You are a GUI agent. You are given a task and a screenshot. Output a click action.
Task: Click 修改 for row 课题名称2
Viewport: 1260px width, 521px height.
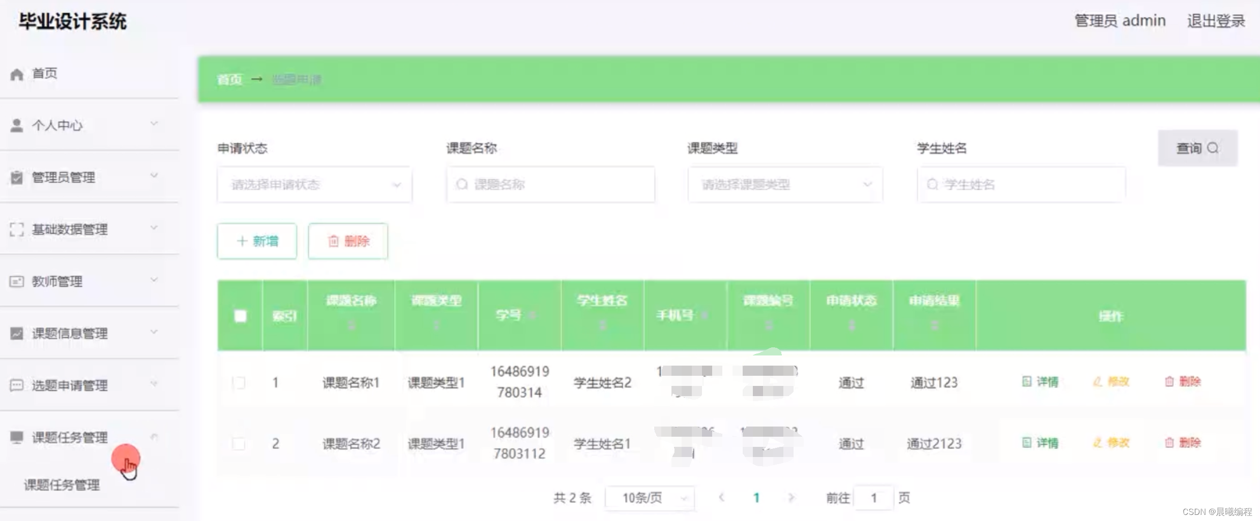[1111, 443]
